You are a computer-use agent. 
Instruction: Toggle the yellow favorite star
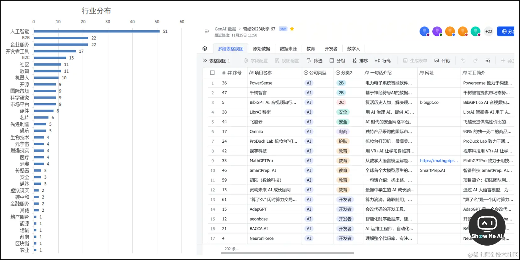click(292, 29)
